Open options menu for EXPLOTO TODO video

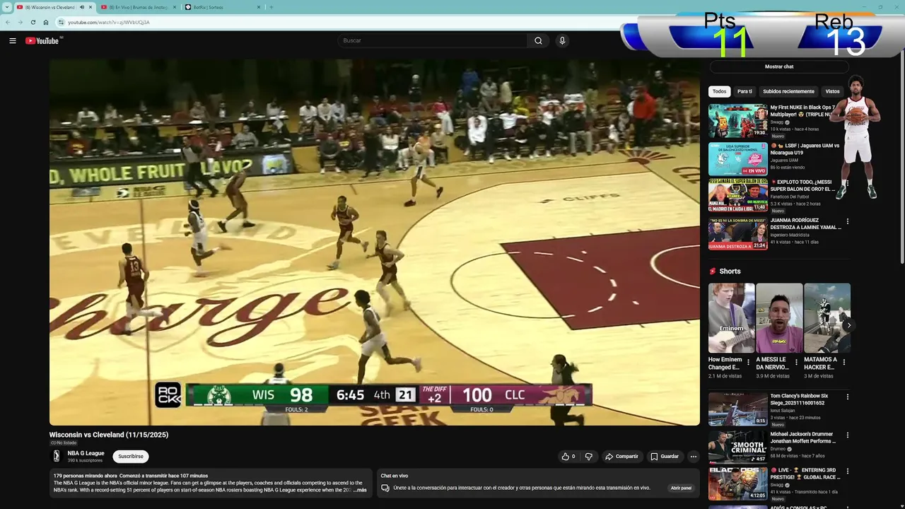click(x=847, y=184)
